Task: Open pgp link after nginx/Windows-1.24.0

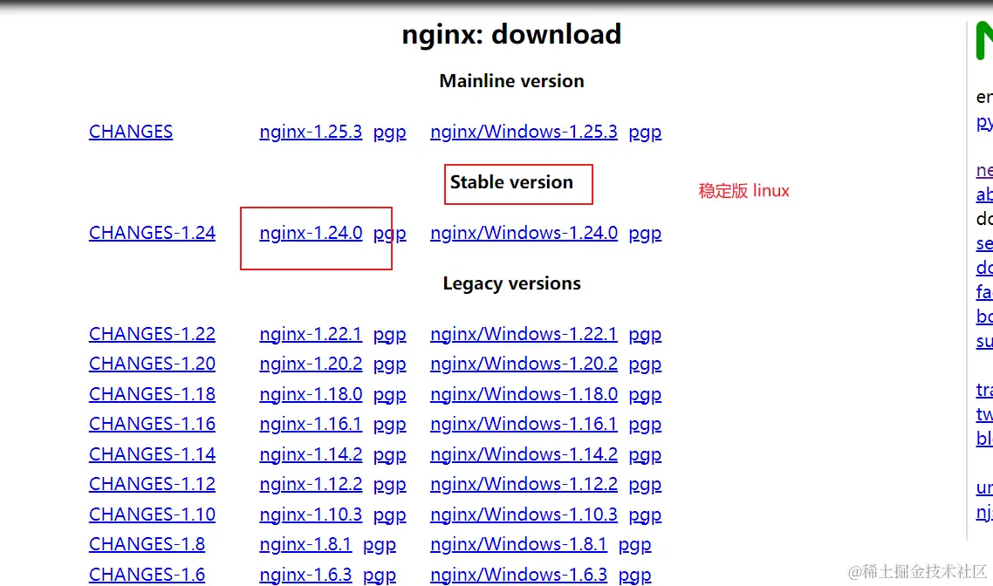Action: pos(645,234)
